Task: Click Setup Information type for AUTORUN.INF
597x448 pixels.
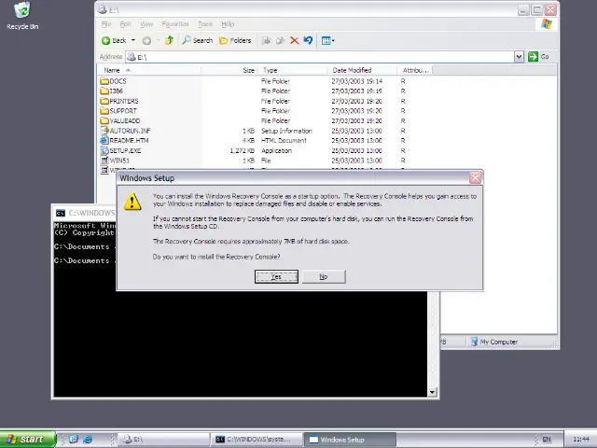Action: tap(286, 131)
